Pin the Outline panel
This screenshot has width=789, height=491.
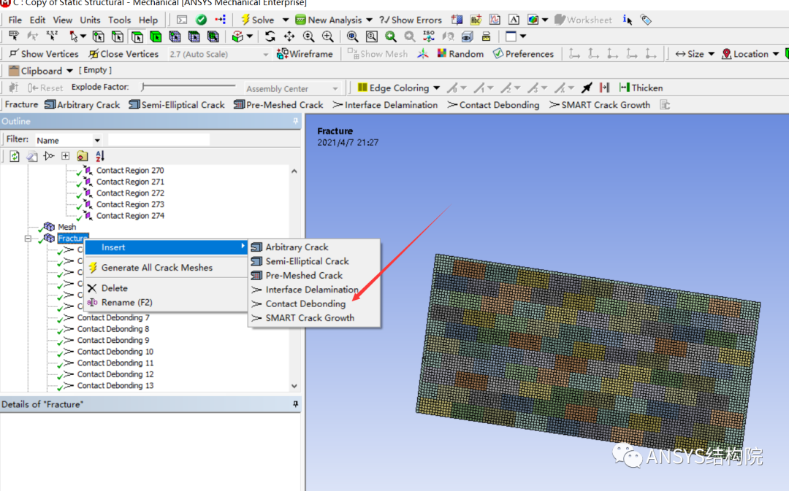(295, 121)
